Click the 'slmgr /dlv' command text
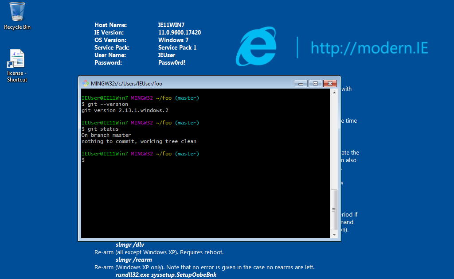The image size is (454, 279). 130,245
